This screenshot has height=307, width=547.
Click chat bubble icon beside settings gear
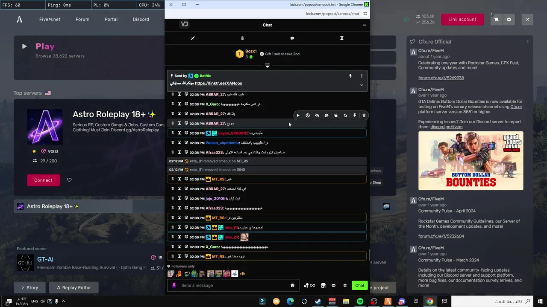(x=334, y=285)
